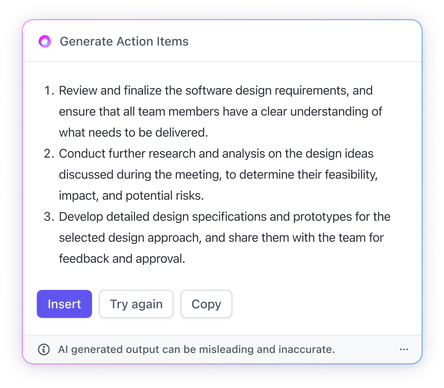444x388 pixels.
Task: Click the line starting 'selected design approach'
Action: point(221,238)
